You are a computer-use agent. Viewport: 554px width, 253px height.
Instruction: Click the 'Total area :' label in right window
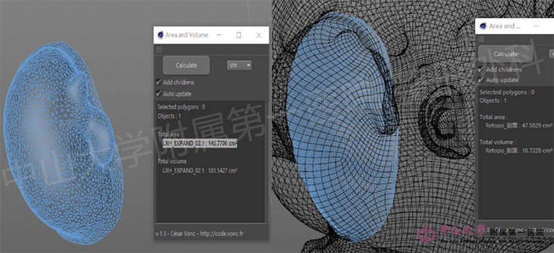494,117
